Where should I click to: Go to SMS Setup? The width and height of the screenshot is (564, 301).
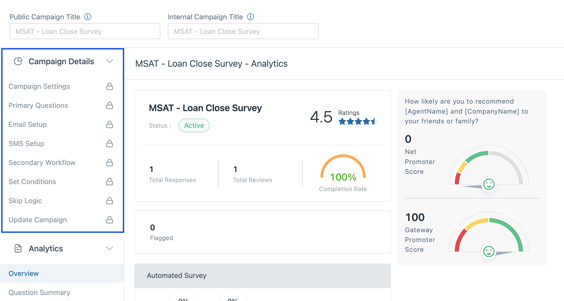click(26, 143)
